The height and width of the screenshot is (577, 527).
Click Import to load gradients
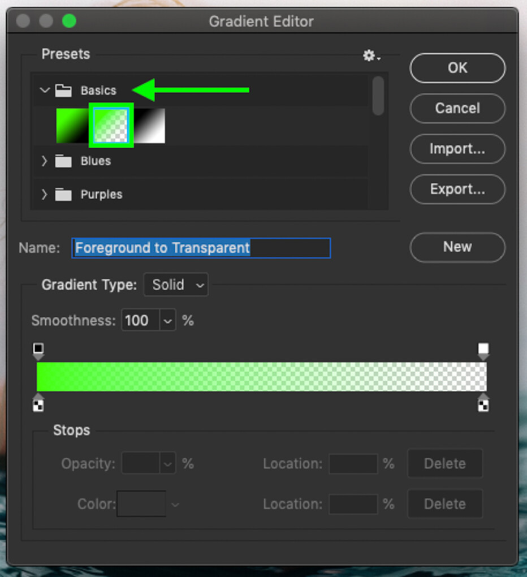pos(457,149)
